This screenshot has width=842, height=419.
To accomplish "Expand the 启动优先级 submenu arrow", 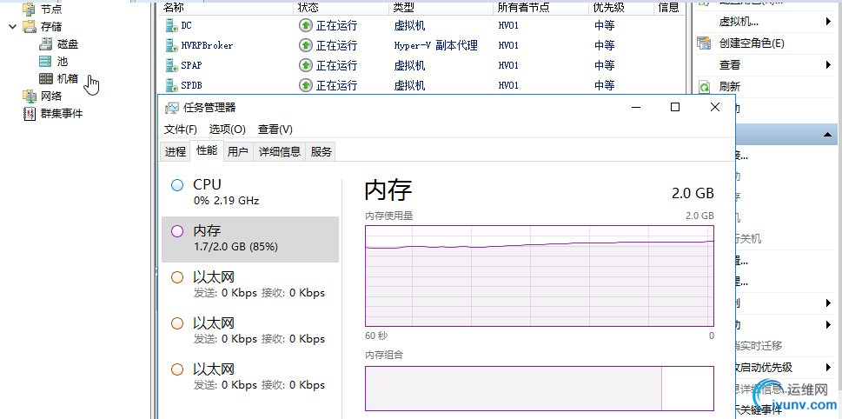I will click(829, 368).
